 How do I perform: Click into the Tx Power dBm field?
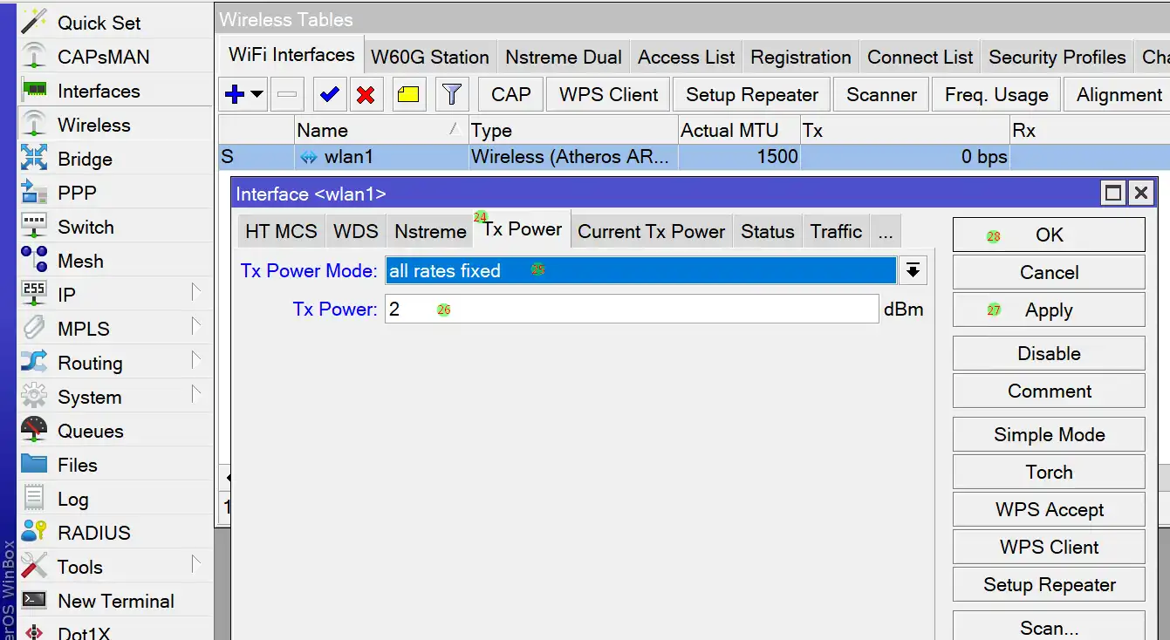click(x=631, y=309)
